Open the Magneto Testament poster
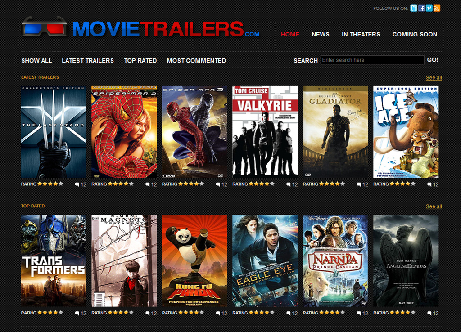This screenshot has height=332, width=461. click(x=124, y=261)
